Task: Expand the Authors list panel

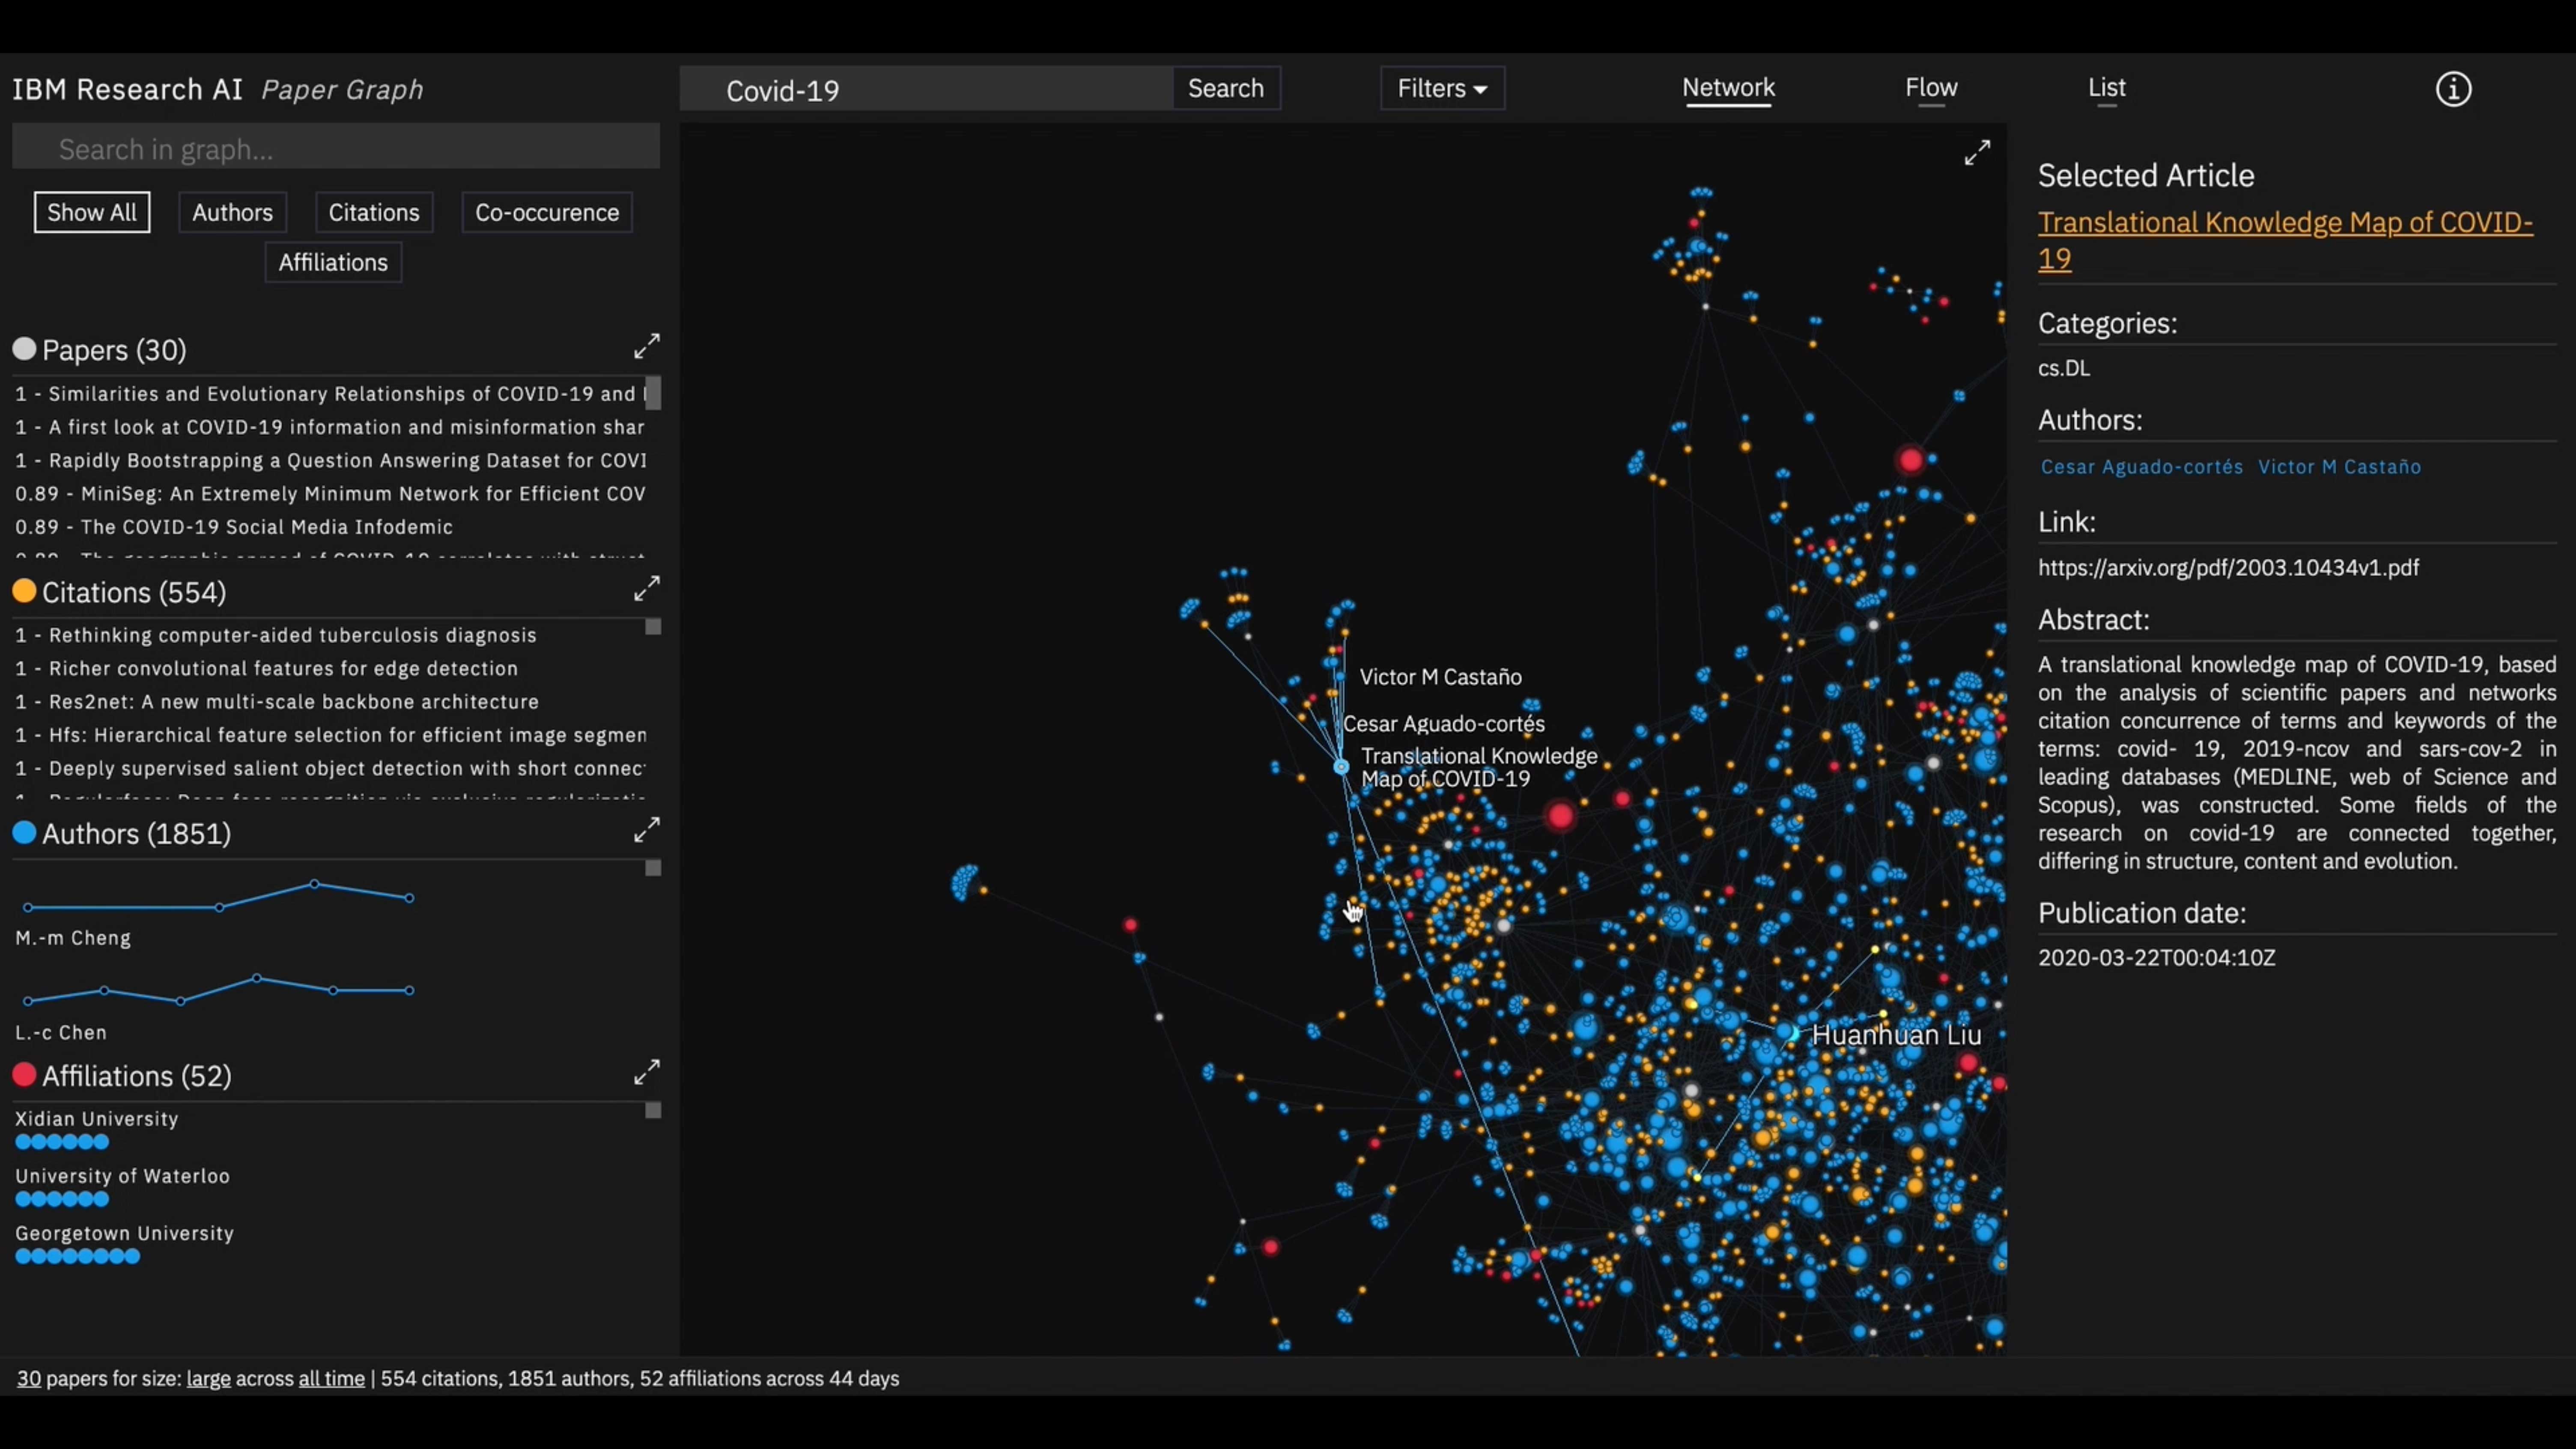Action: (646, 830)
